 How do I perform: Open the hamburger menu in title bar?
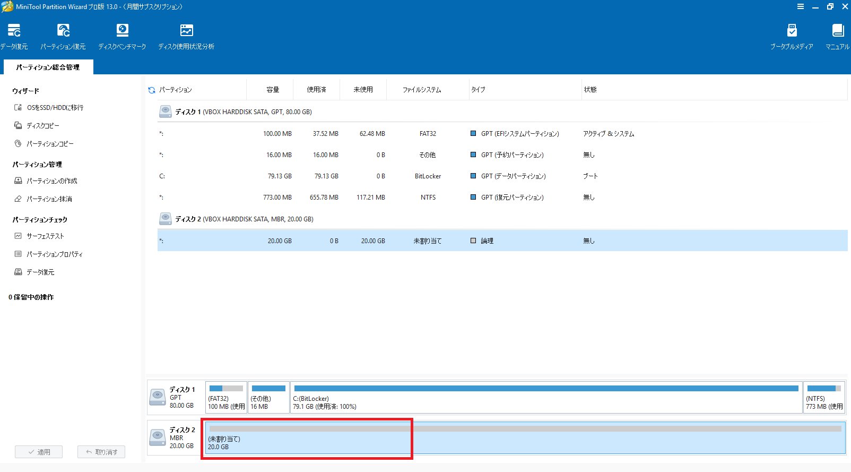[x=800, y=6]
